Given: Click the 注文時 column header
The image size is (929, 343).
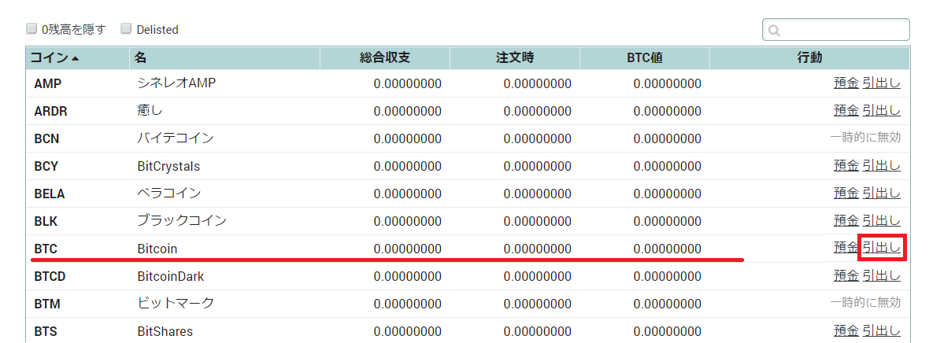Looking at the screenshot, I should (x=515, y=57).
